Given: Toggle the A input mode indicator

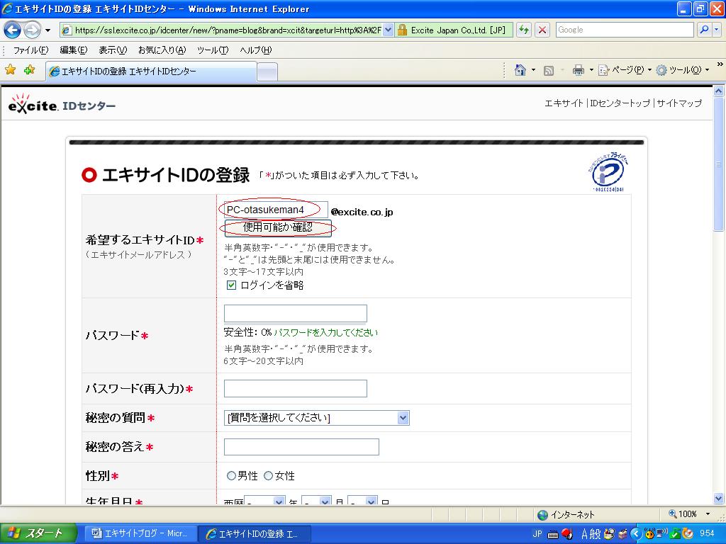Looking at the screenshot, I should click(584, 534).
